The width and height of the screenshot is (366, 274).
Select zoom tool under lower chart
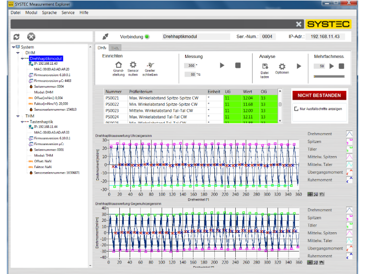pos(316,263)
